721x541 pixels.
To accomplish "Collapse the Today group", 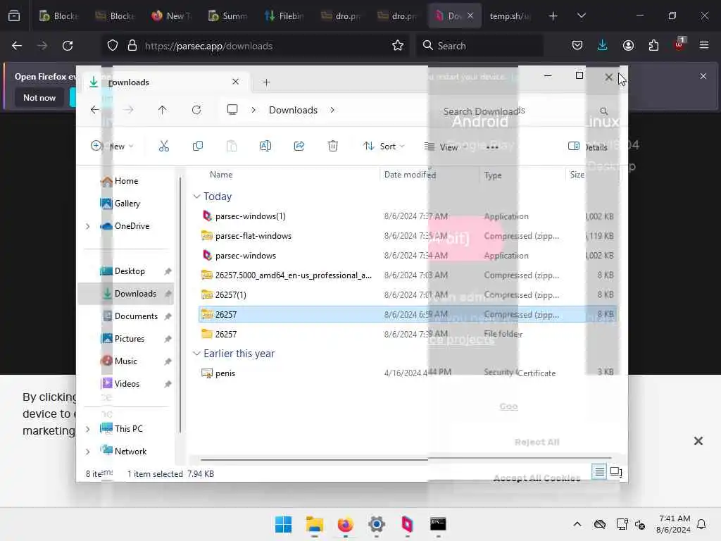I will point(196,197).
